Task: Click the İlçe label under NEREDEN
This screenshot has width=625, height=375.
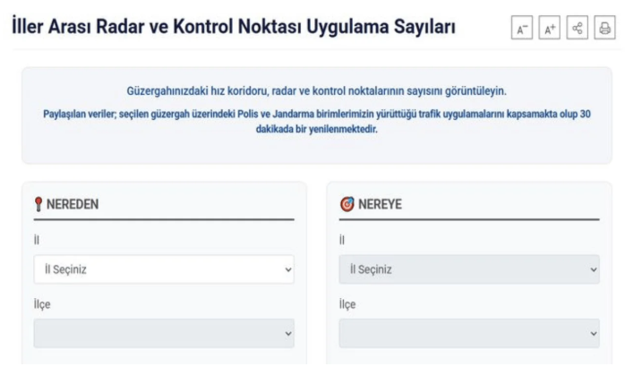Action: point(42,304)
